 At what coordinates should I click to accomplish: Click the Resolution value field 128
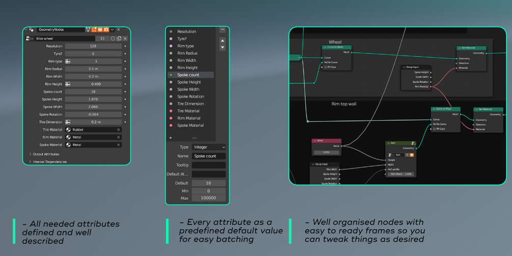click(93, 46)
